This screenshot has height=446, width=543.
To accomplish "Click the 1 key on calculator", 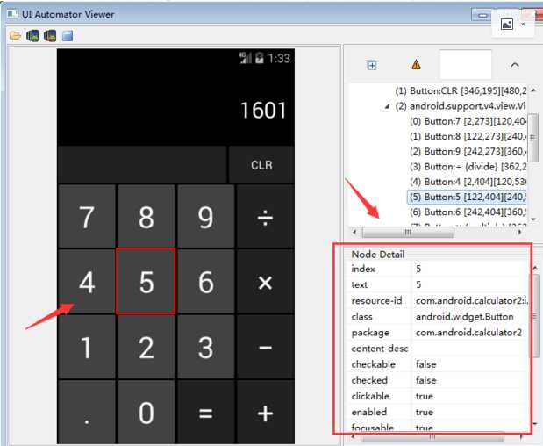I will [87, 347].
